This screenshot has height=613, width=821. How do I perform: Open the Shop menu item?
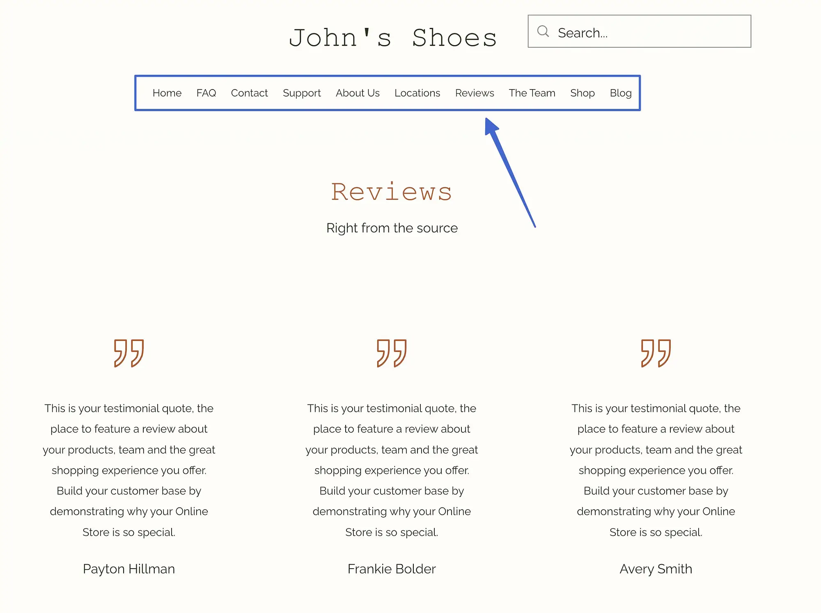click(583, 93)
